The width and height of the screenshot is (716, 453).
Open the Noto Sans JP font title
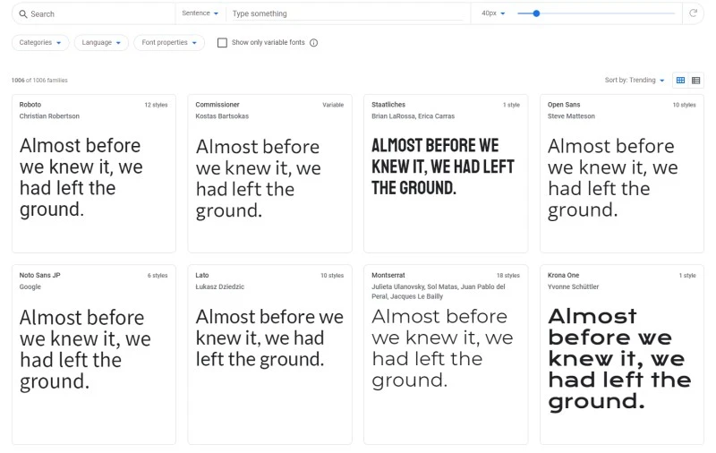coord(39,276)
